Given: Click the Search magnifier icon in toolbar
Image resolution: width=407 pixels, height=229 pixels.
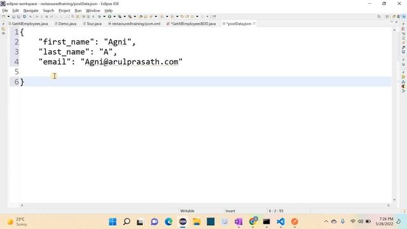Looking at the screenshot, I should coord(379,17).
